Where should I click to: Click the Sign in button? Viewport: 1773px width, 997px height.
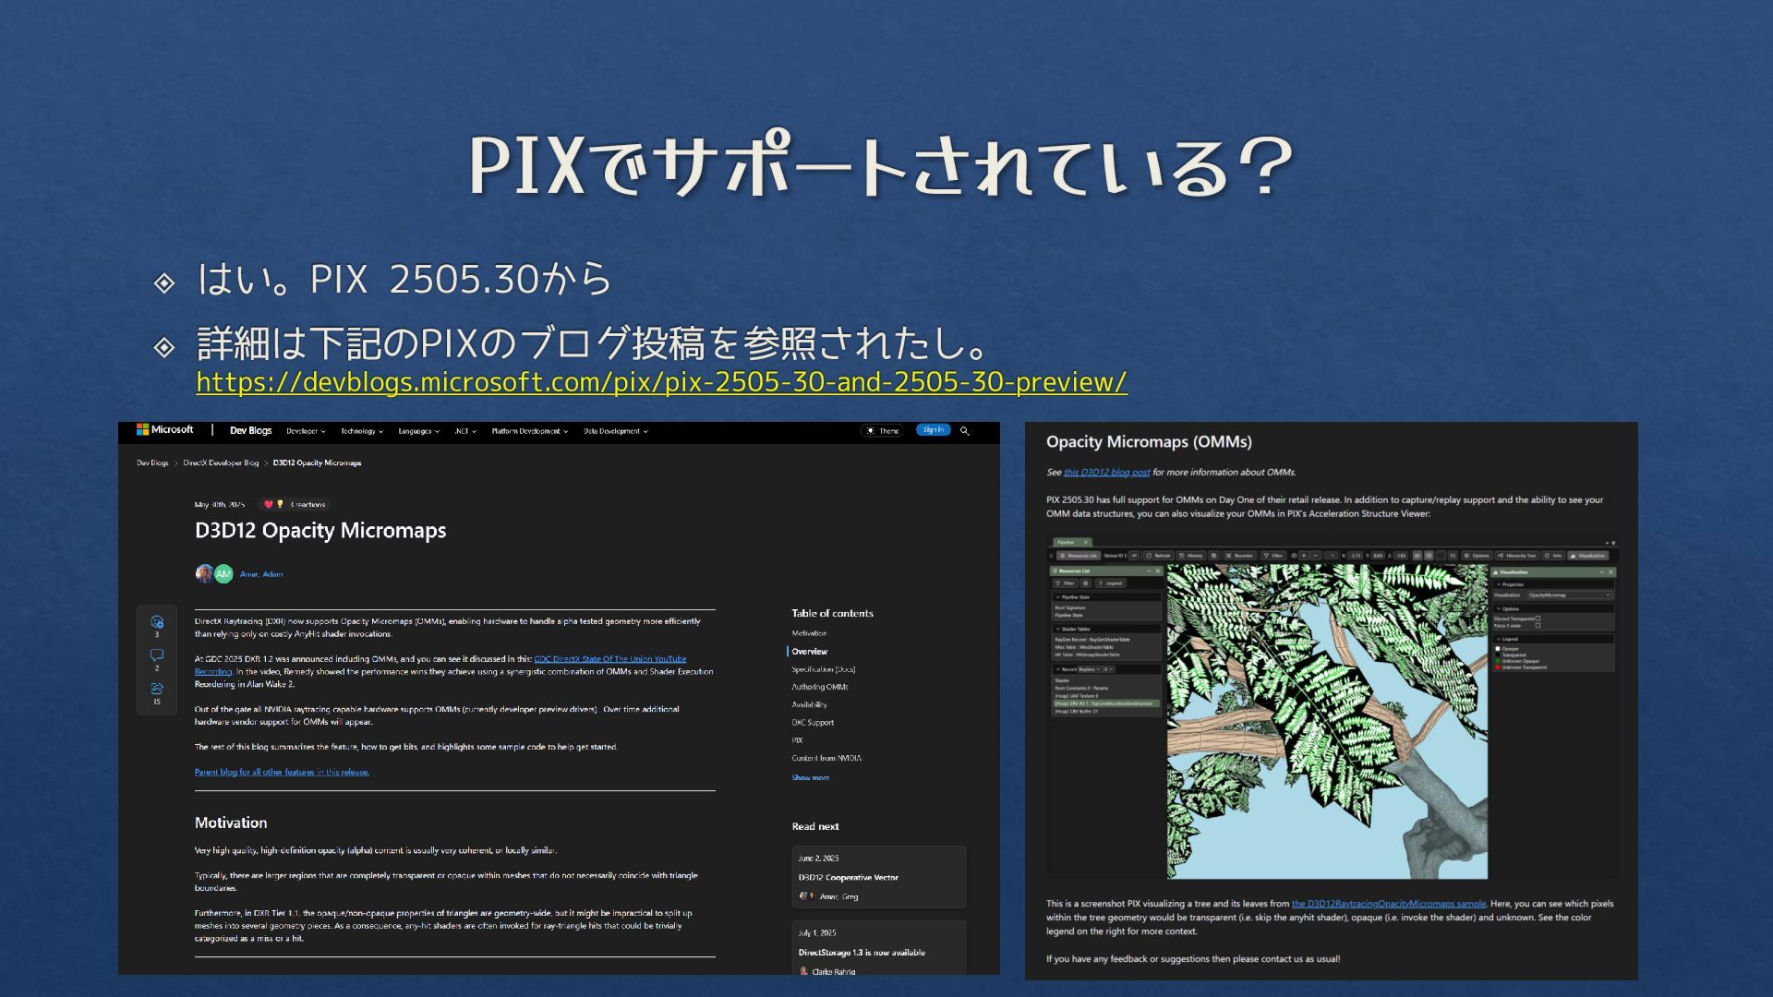[x=933, y=430]
